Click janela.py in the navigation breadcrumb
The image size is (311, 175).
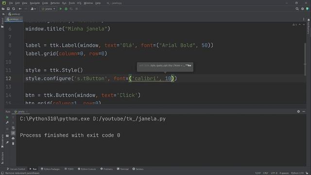tap(14, 14)
